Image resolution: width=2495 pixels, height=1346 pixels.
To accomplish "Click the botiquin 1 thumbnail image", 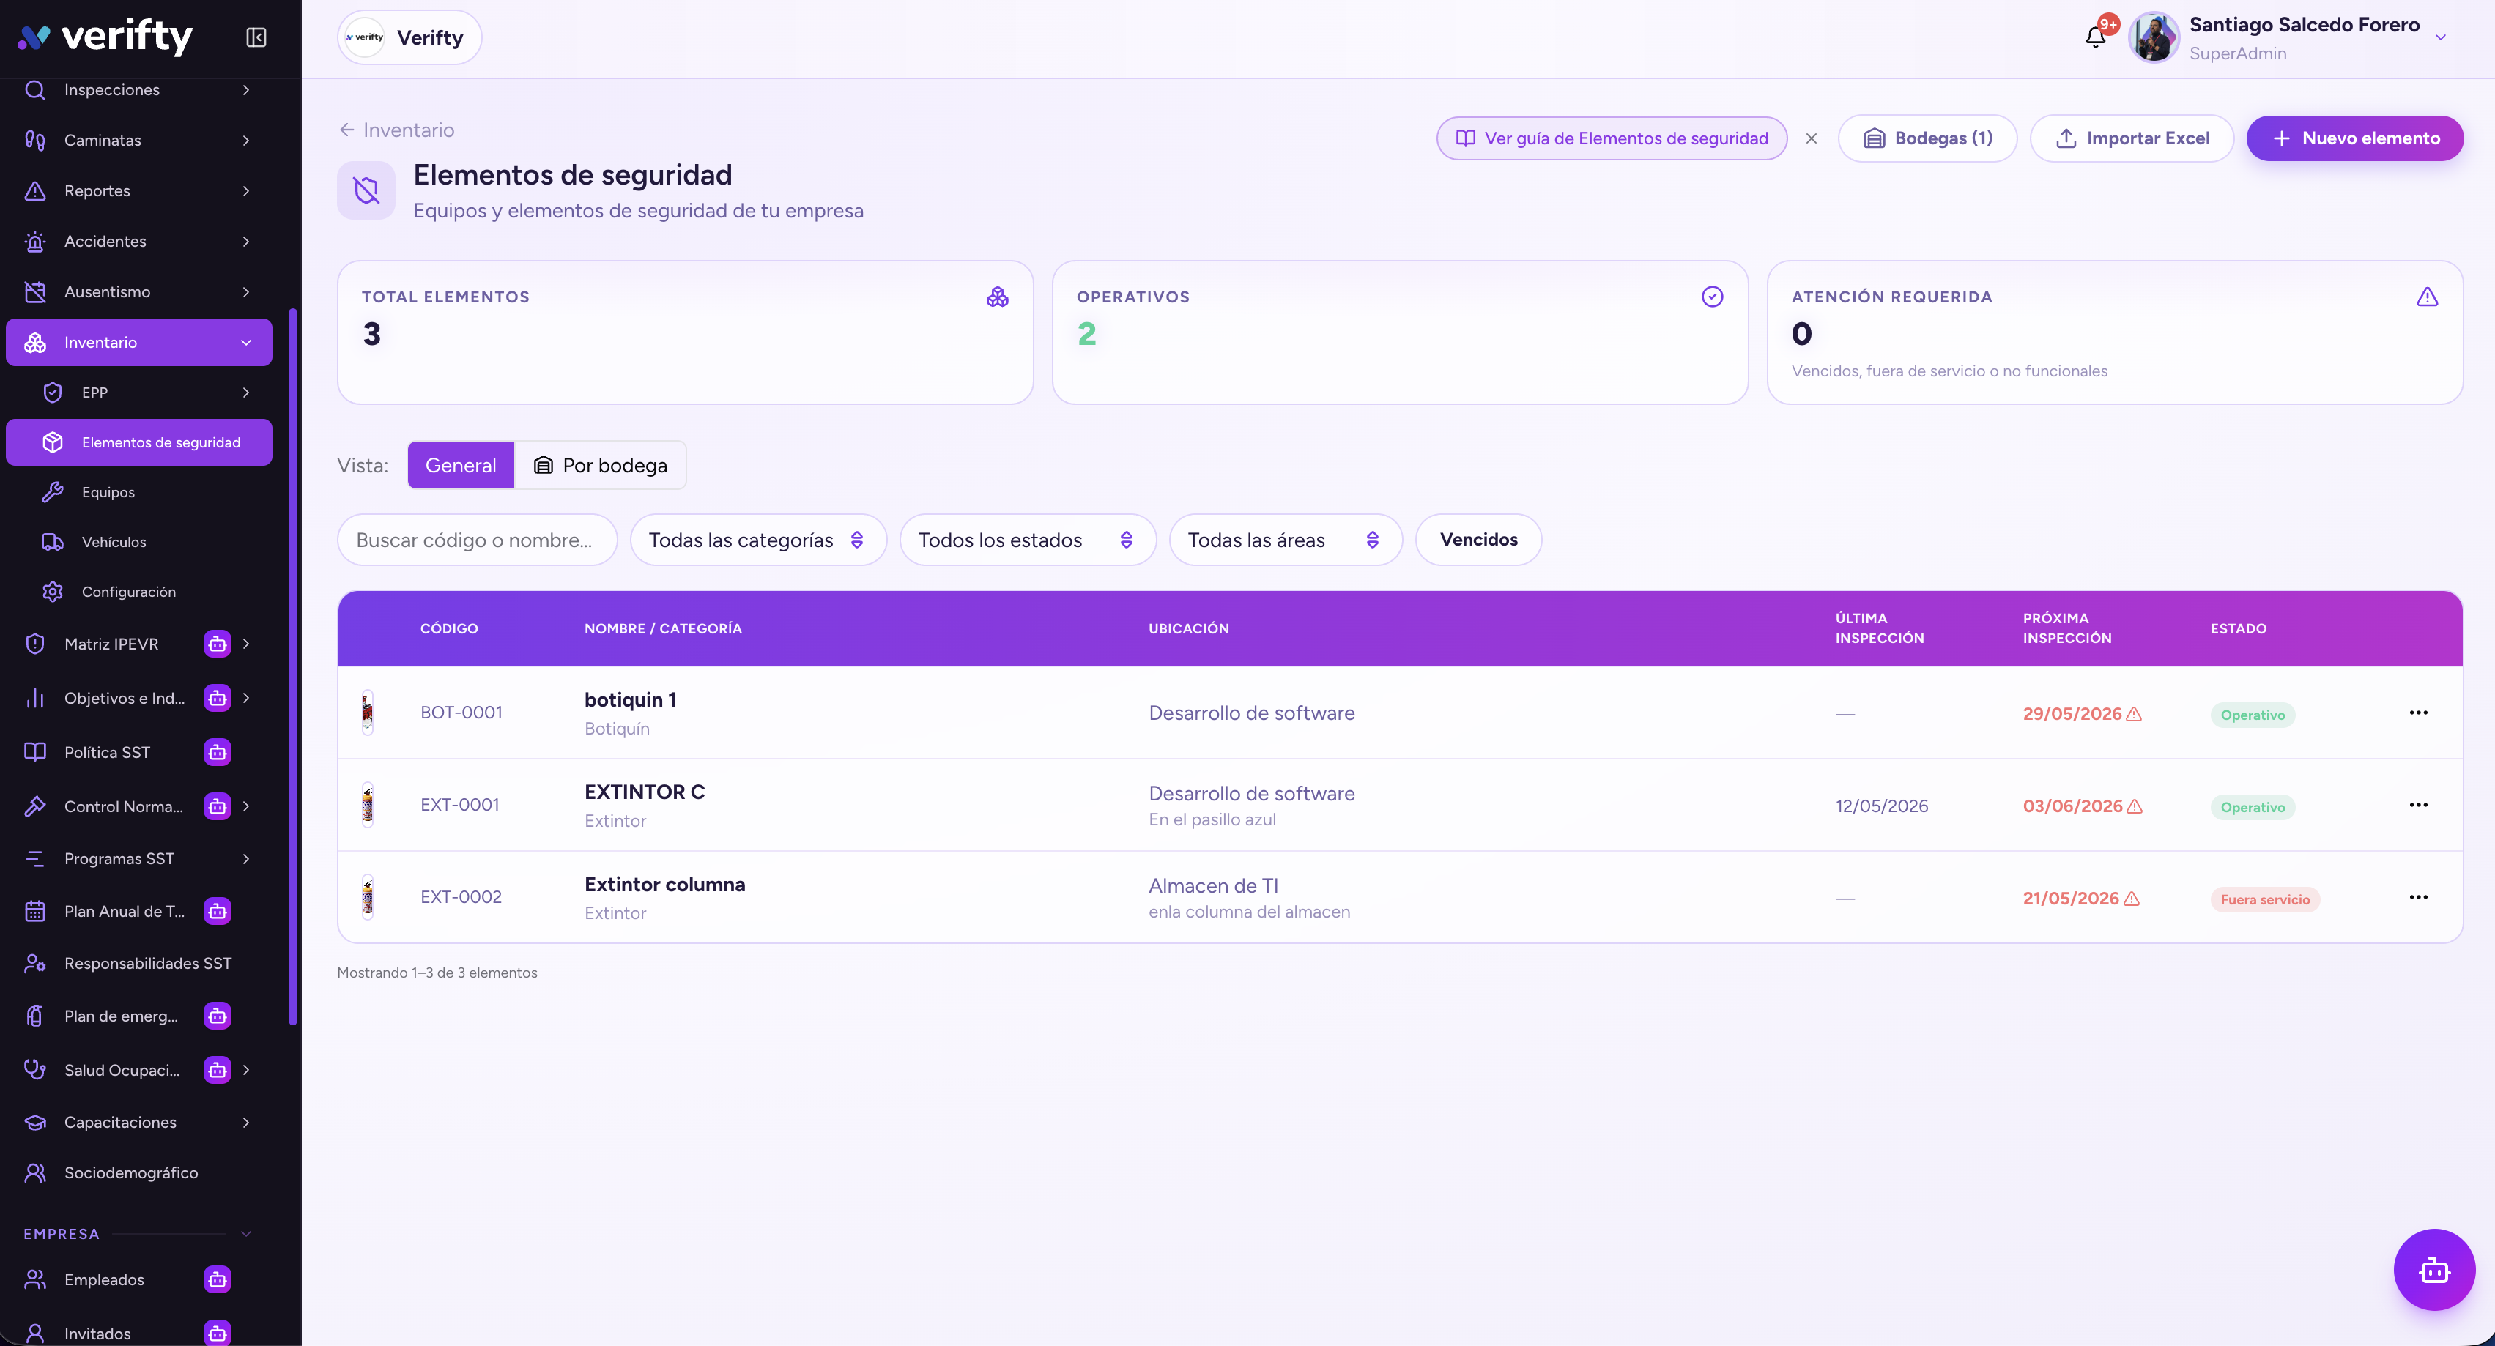I will pos(367,713).
